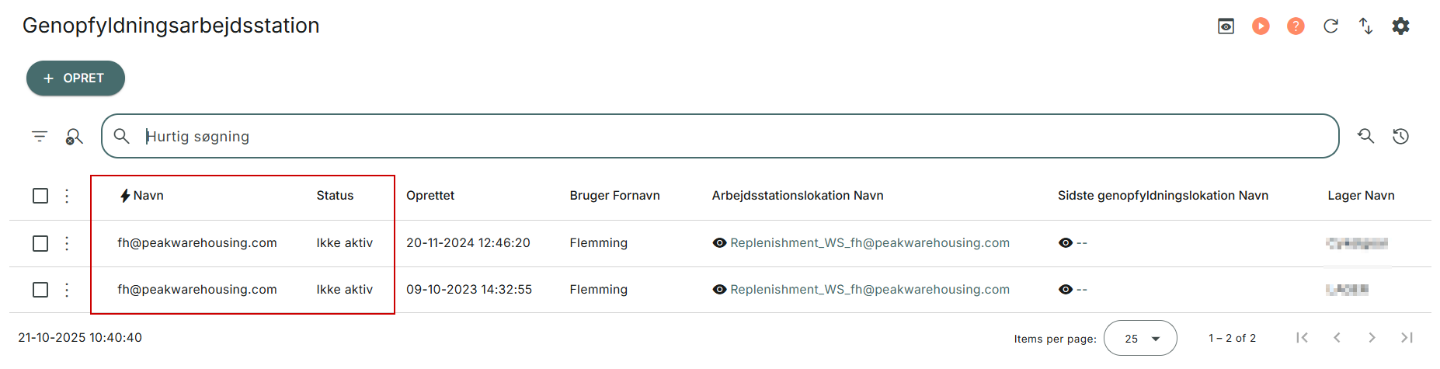Click the up-down sort arrows icon
The width and height of the screenshot is (1440, 369).
[x=1365, y=26]
